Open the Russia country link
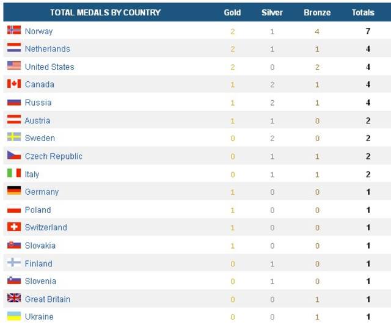This screenshot has height=325, width=391. tap(38, 103)
